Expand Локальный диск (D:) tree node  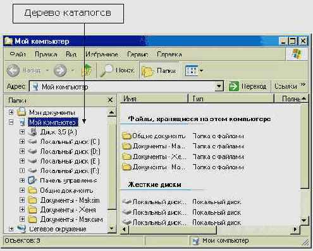point(22,151)
